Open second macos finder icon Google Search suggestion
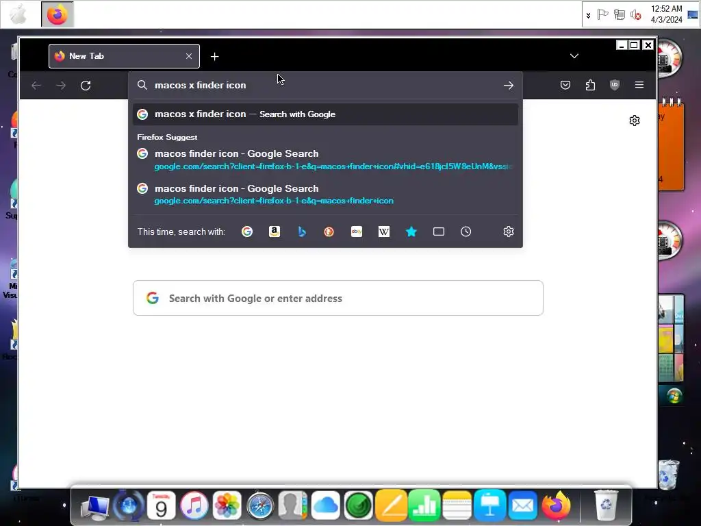 (325, 194)
